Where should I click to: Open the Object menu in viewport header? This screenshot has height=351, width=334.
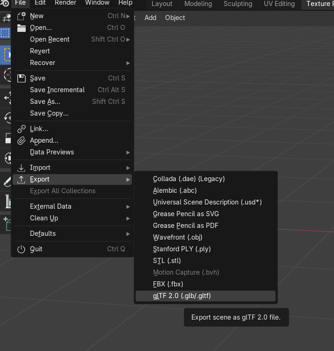click(175, 18)
